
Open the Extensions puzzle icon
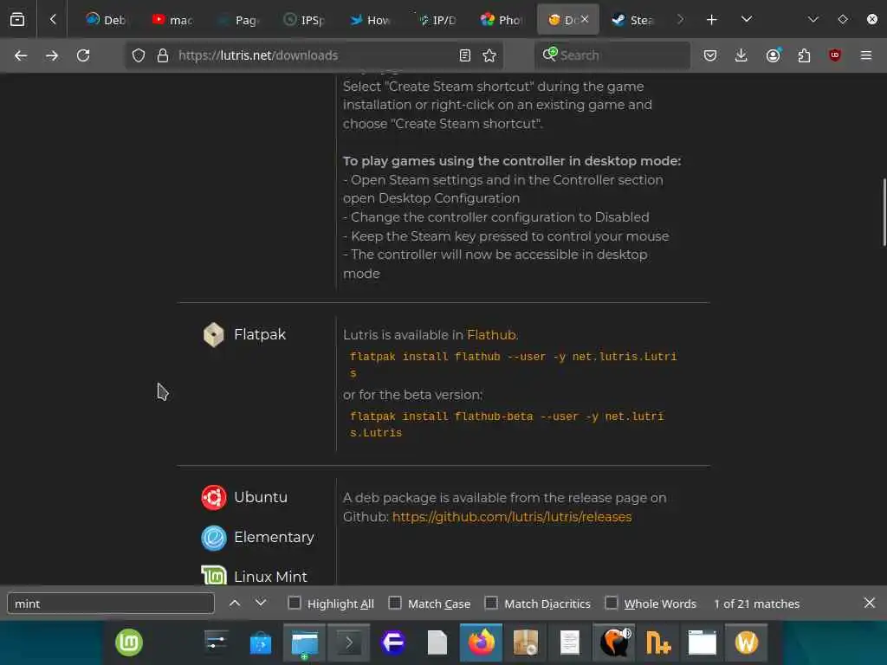coord(804,55)
